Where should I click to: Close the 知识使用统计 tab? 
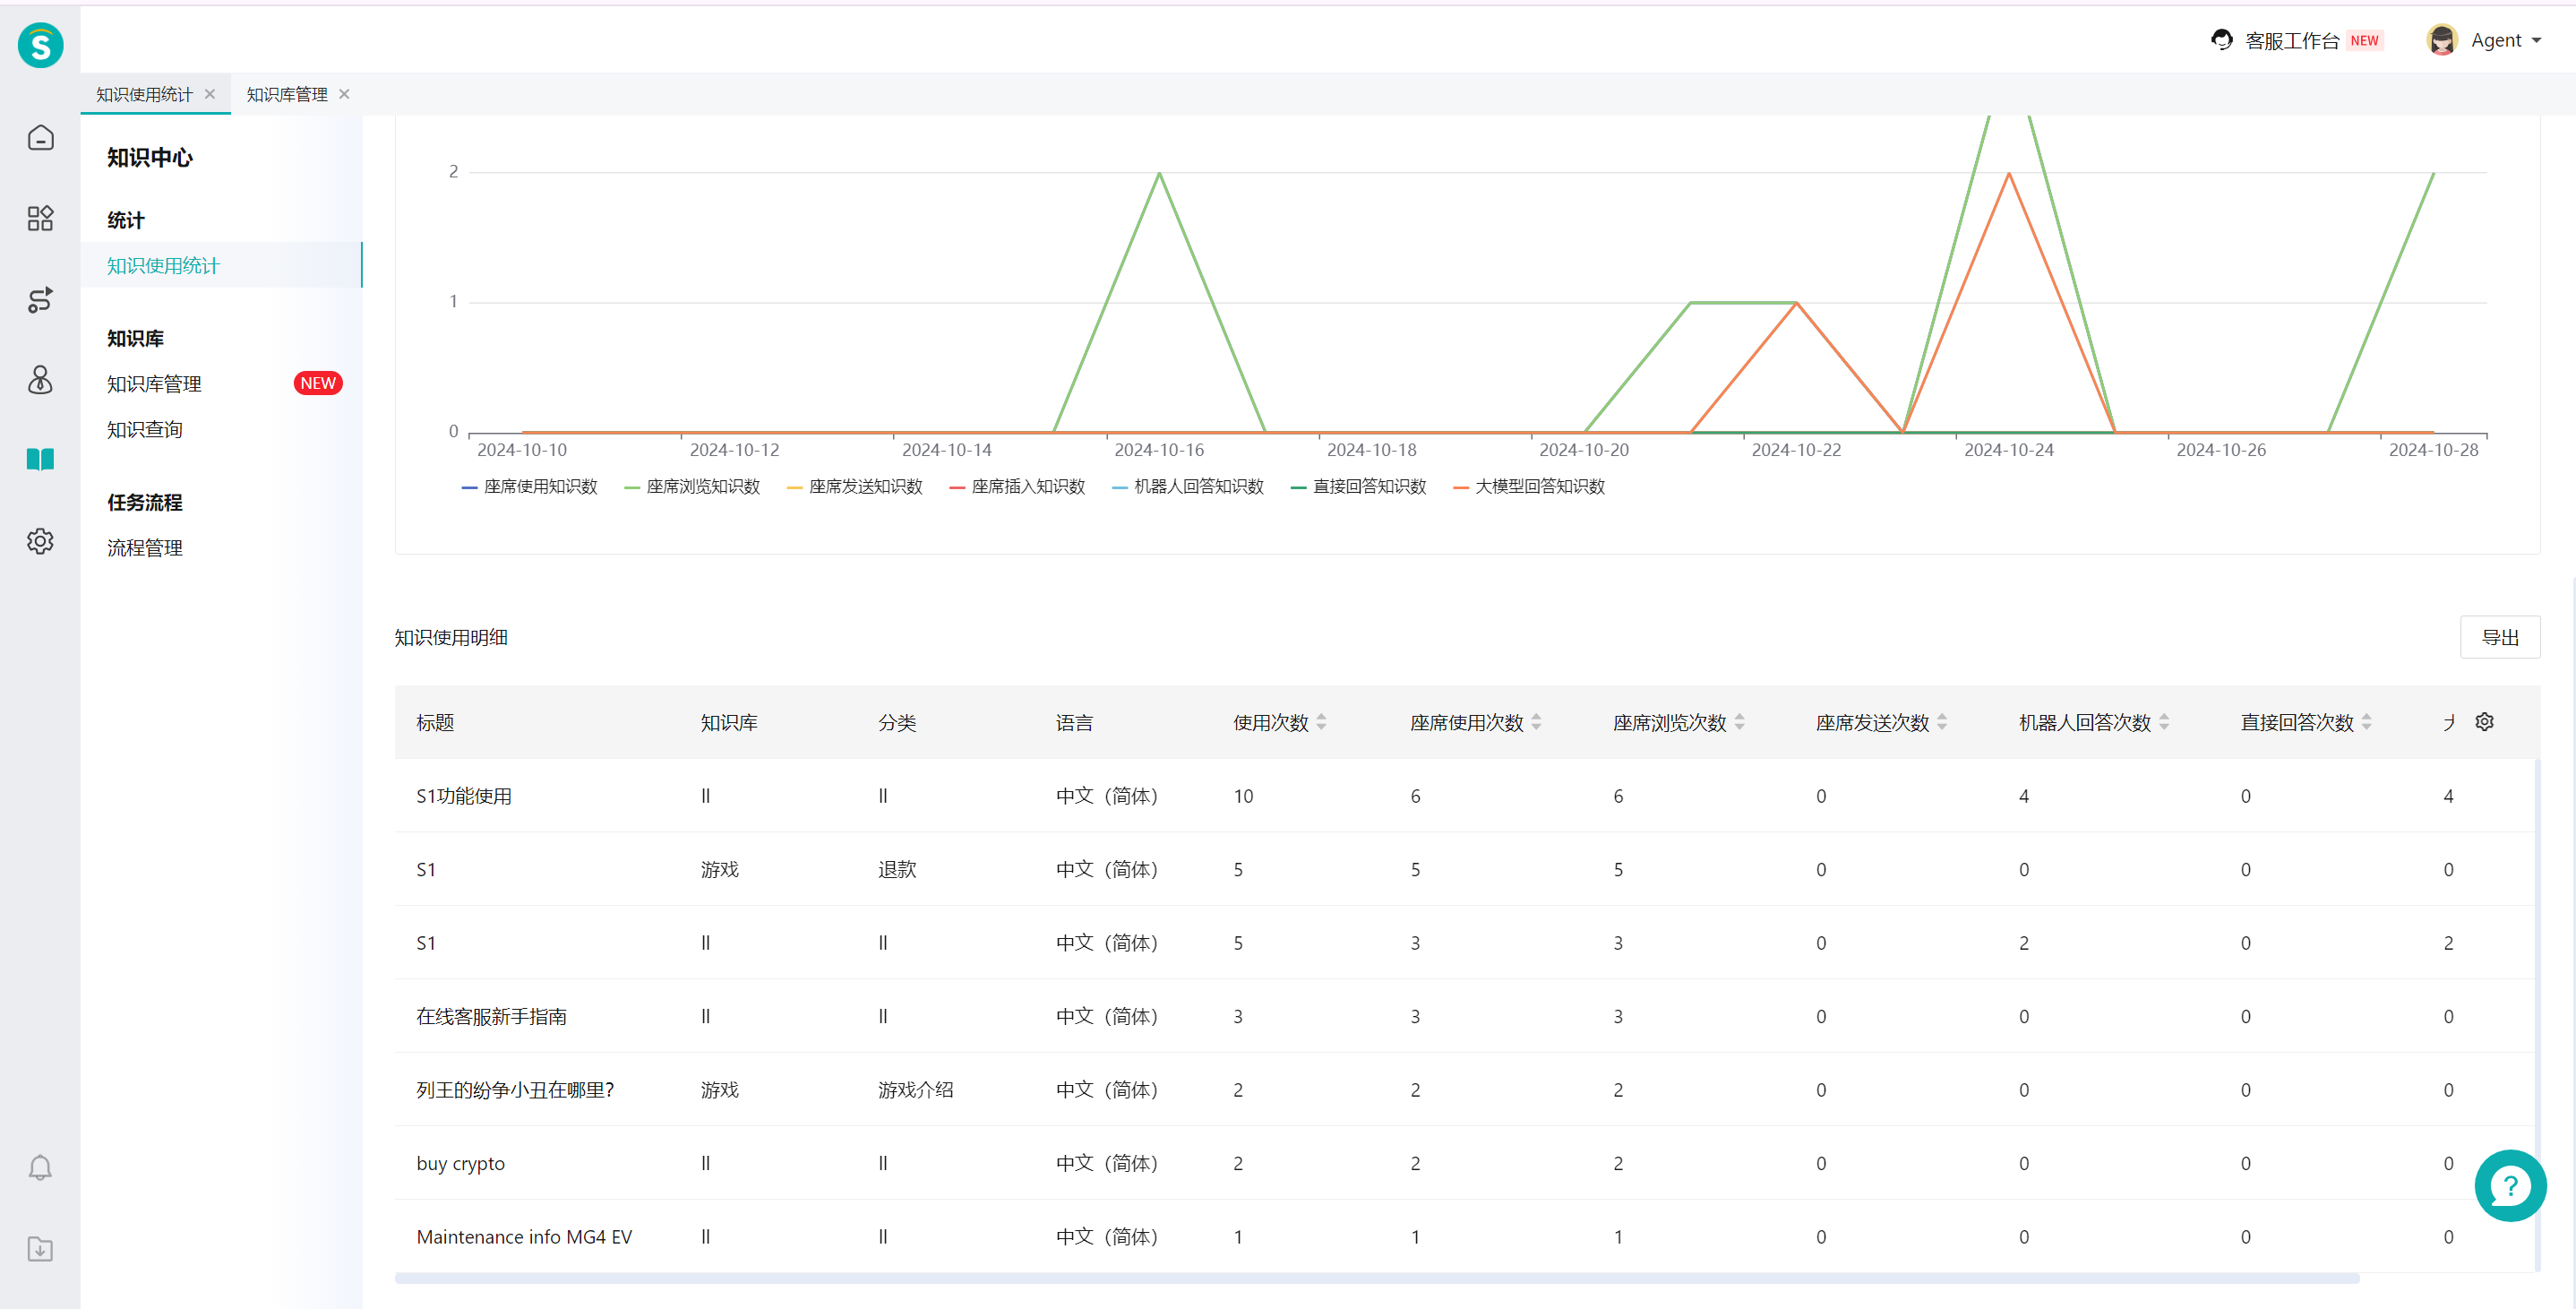click(210, 94)
